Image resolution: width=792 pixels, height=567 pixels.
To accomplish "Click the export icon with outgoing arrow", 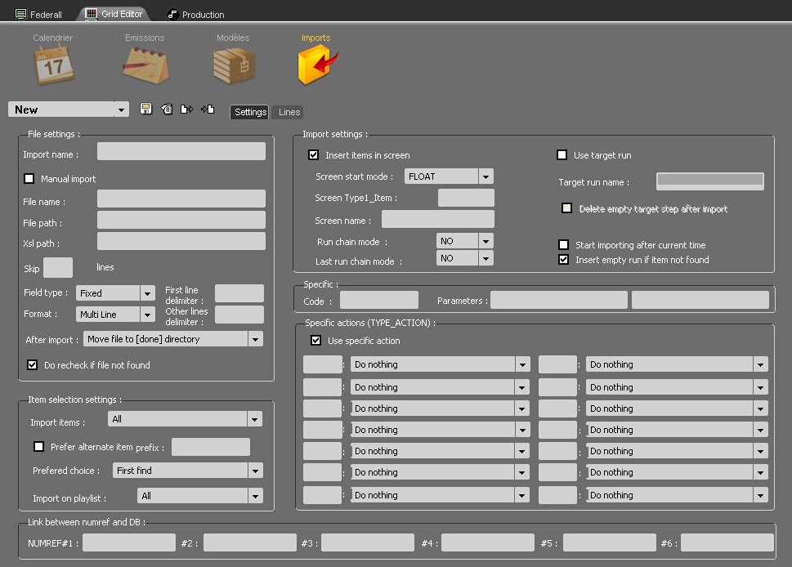I will pos(187,109).
